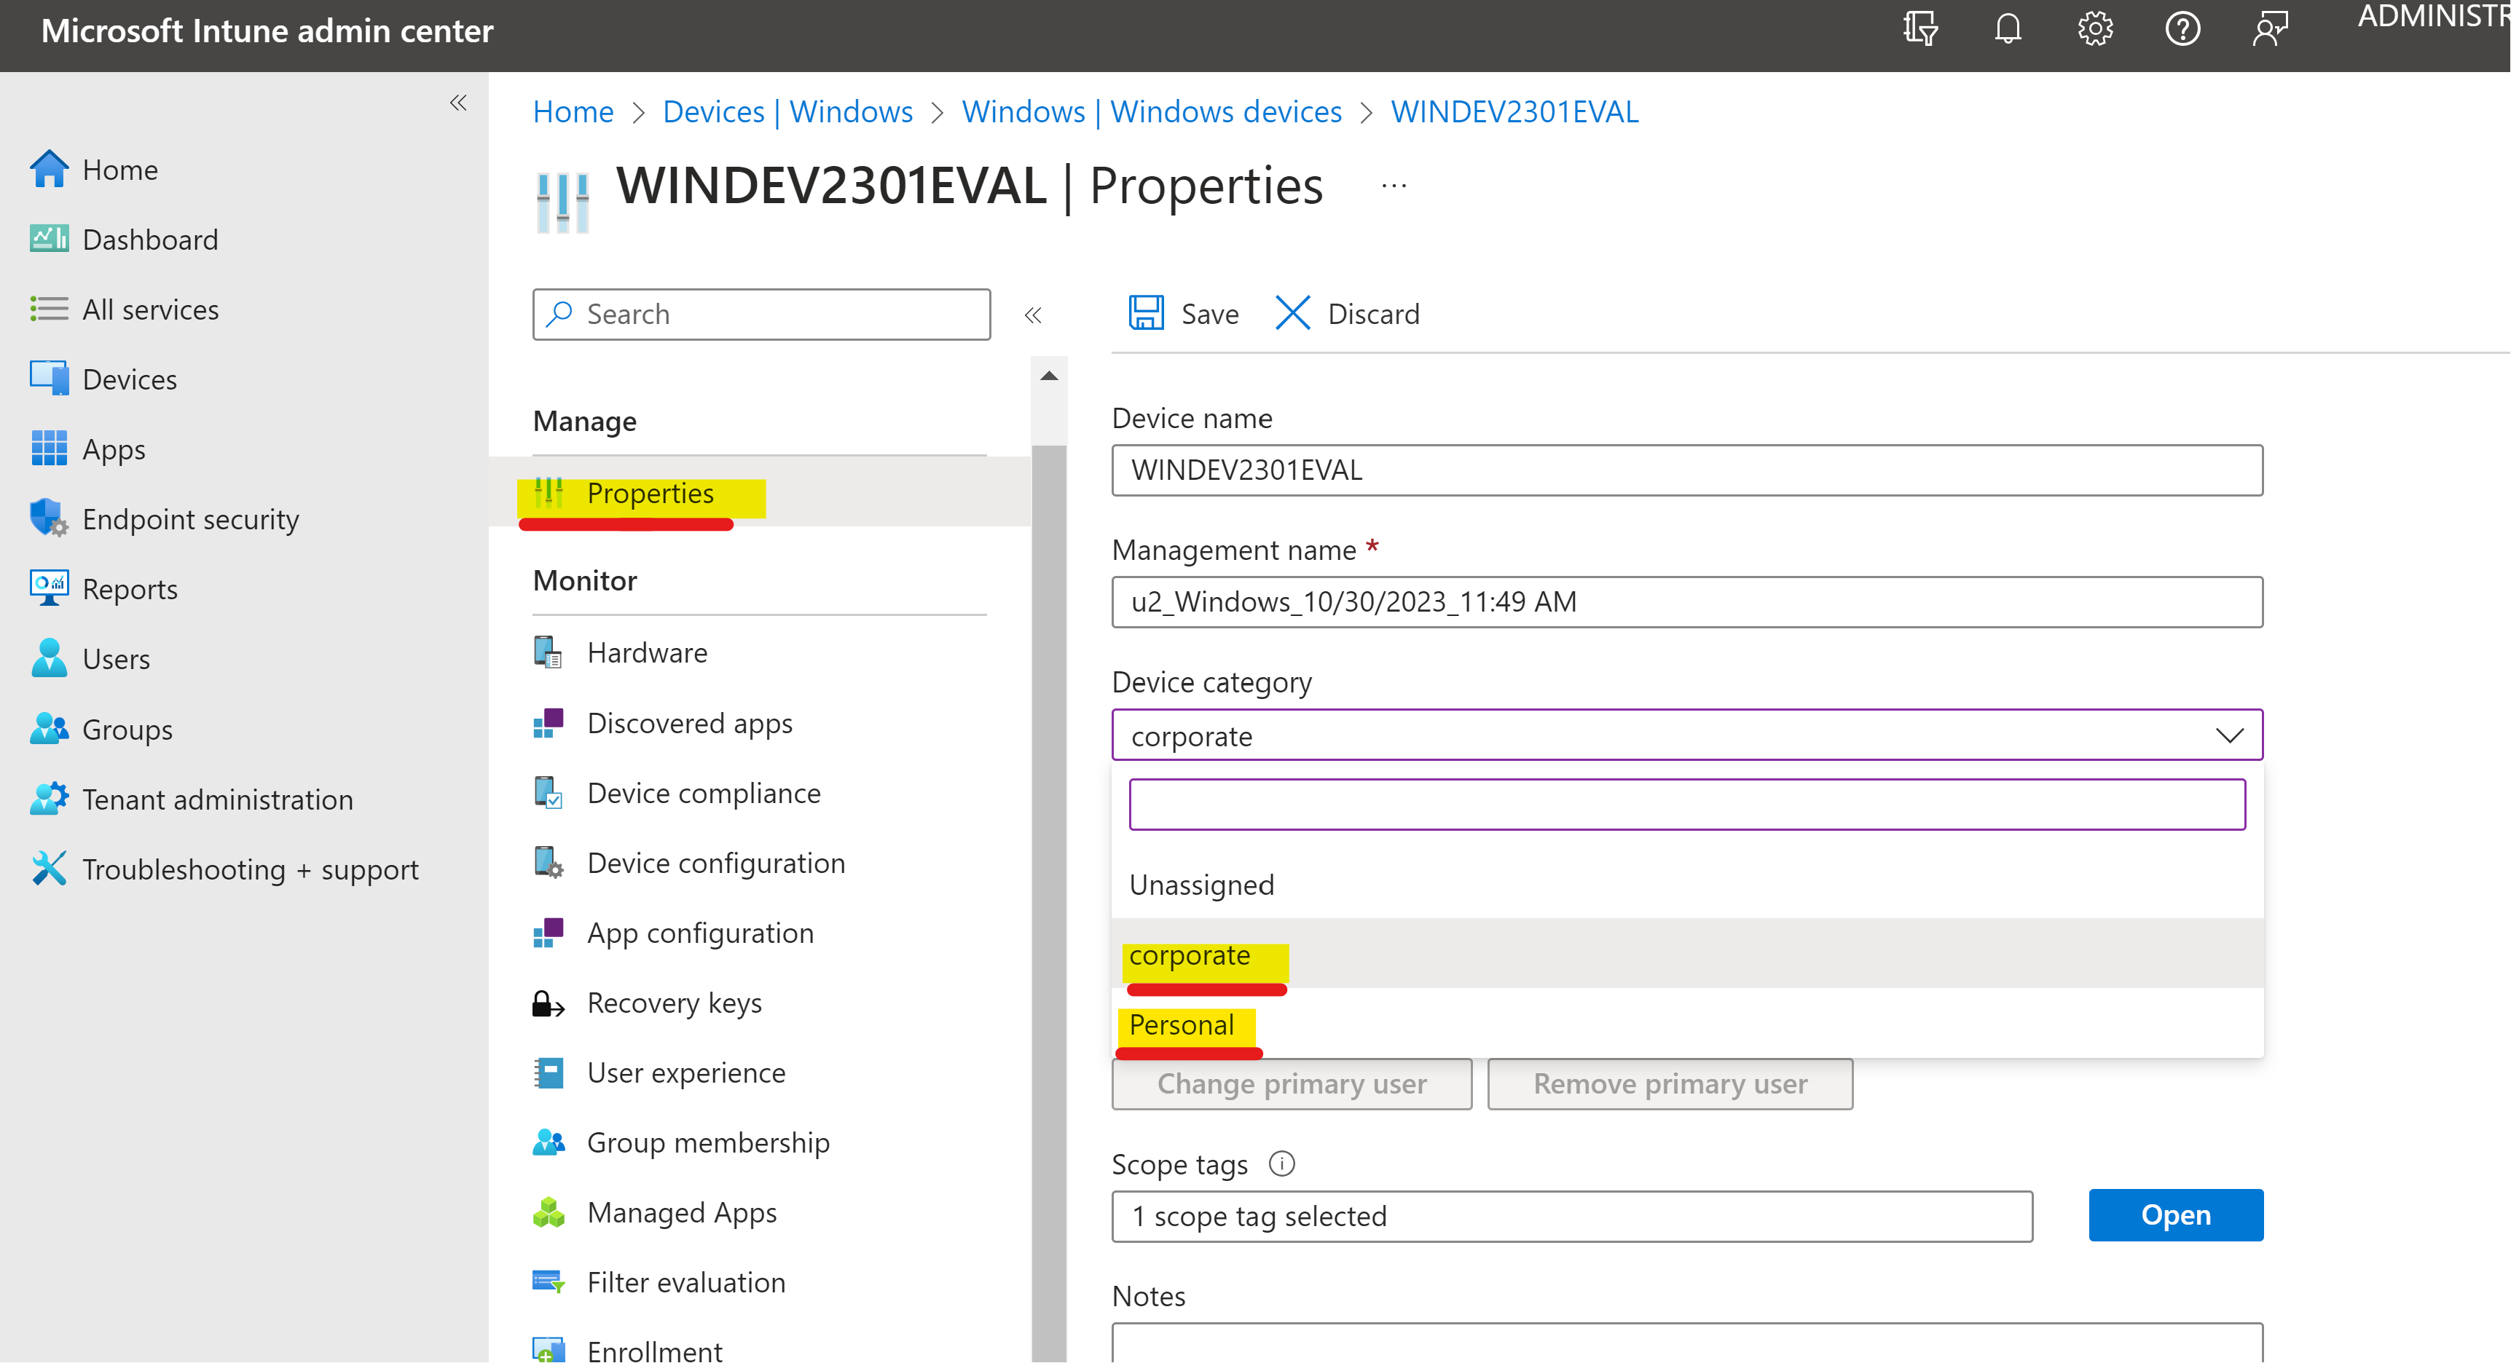Image resolution: width=2511 pixels, height=1363 pixels.
Task: Click the Discard X icon
Action: 1292,313
